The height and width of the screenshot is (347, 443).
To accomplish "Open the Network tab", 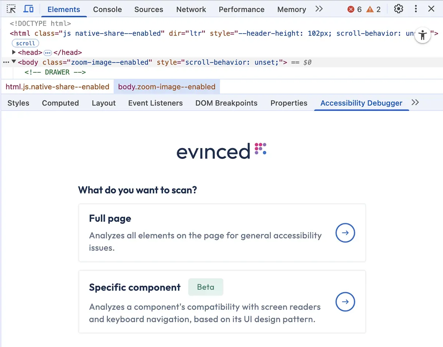I will [191, 9].
